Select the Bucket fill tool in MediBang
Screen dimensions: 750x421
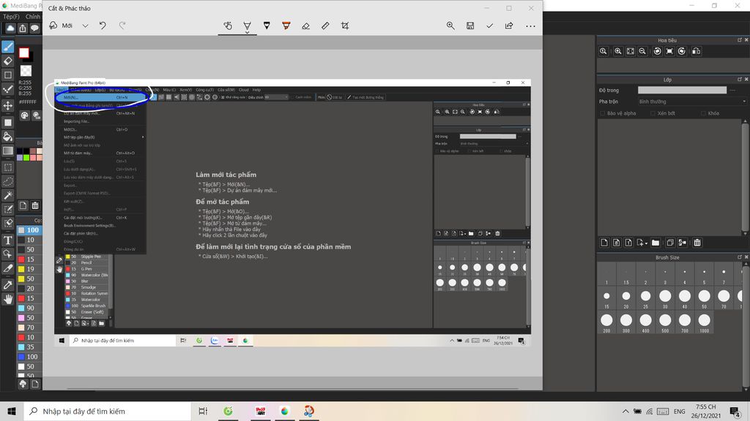[x=7, y=137]
